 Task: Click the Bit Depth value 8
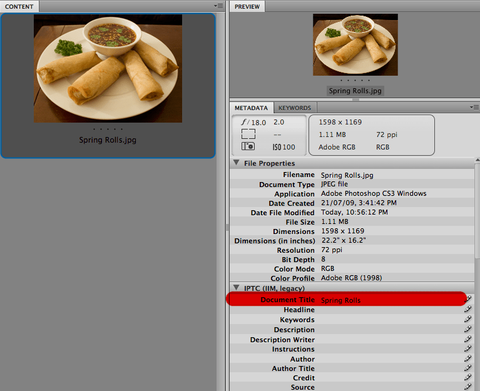pyautogui.click(x=323, y=259)
